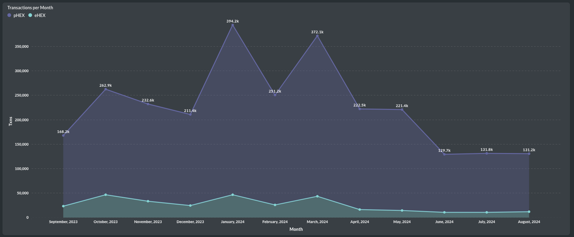
Task: Click the July, 2024 axis label
Action: [x=487, y=222]
